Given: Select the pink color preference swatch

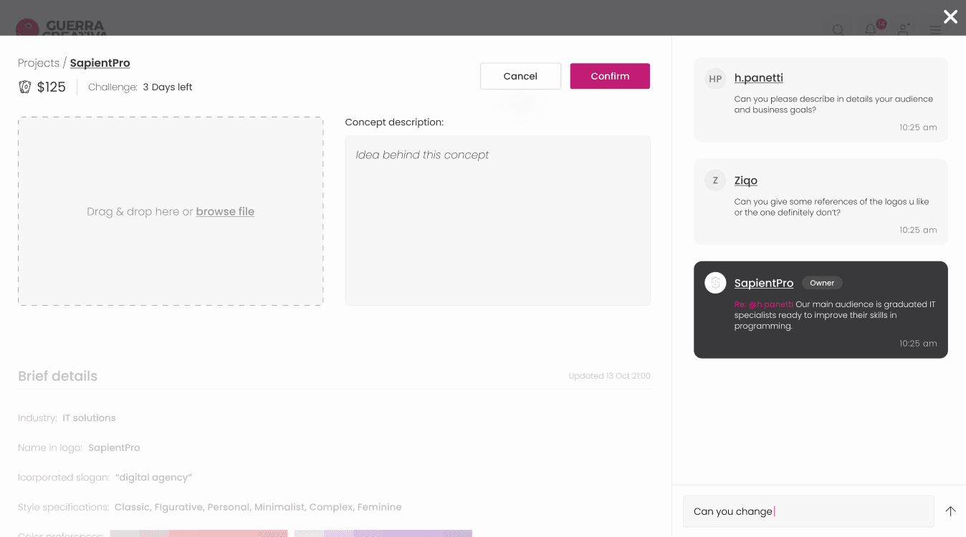Looking at the screenshot, I should pyautogui.click(x=199, y=533).
